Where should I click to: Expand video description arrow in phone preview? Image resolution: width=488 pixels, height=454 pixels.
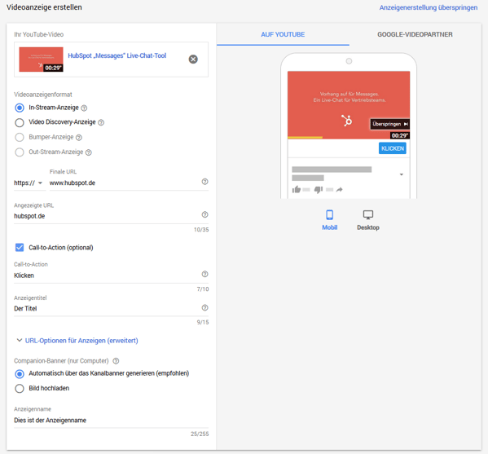click(x=402, y=174)
